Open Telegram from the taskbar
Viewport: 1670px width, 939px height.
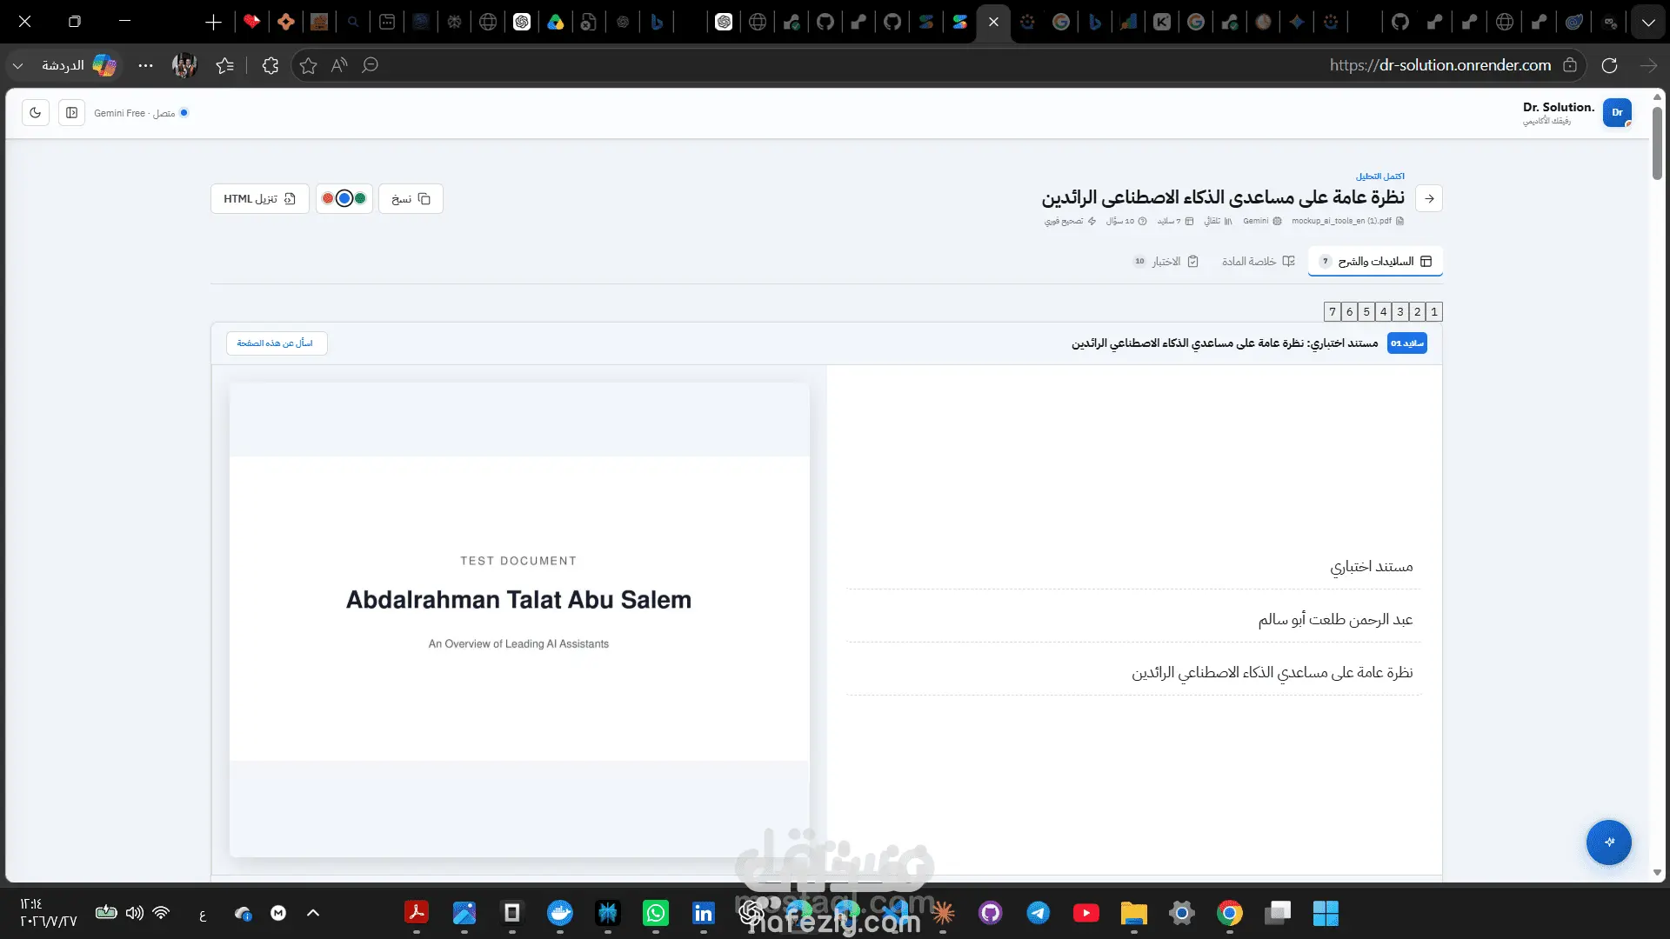[1039, 913]
